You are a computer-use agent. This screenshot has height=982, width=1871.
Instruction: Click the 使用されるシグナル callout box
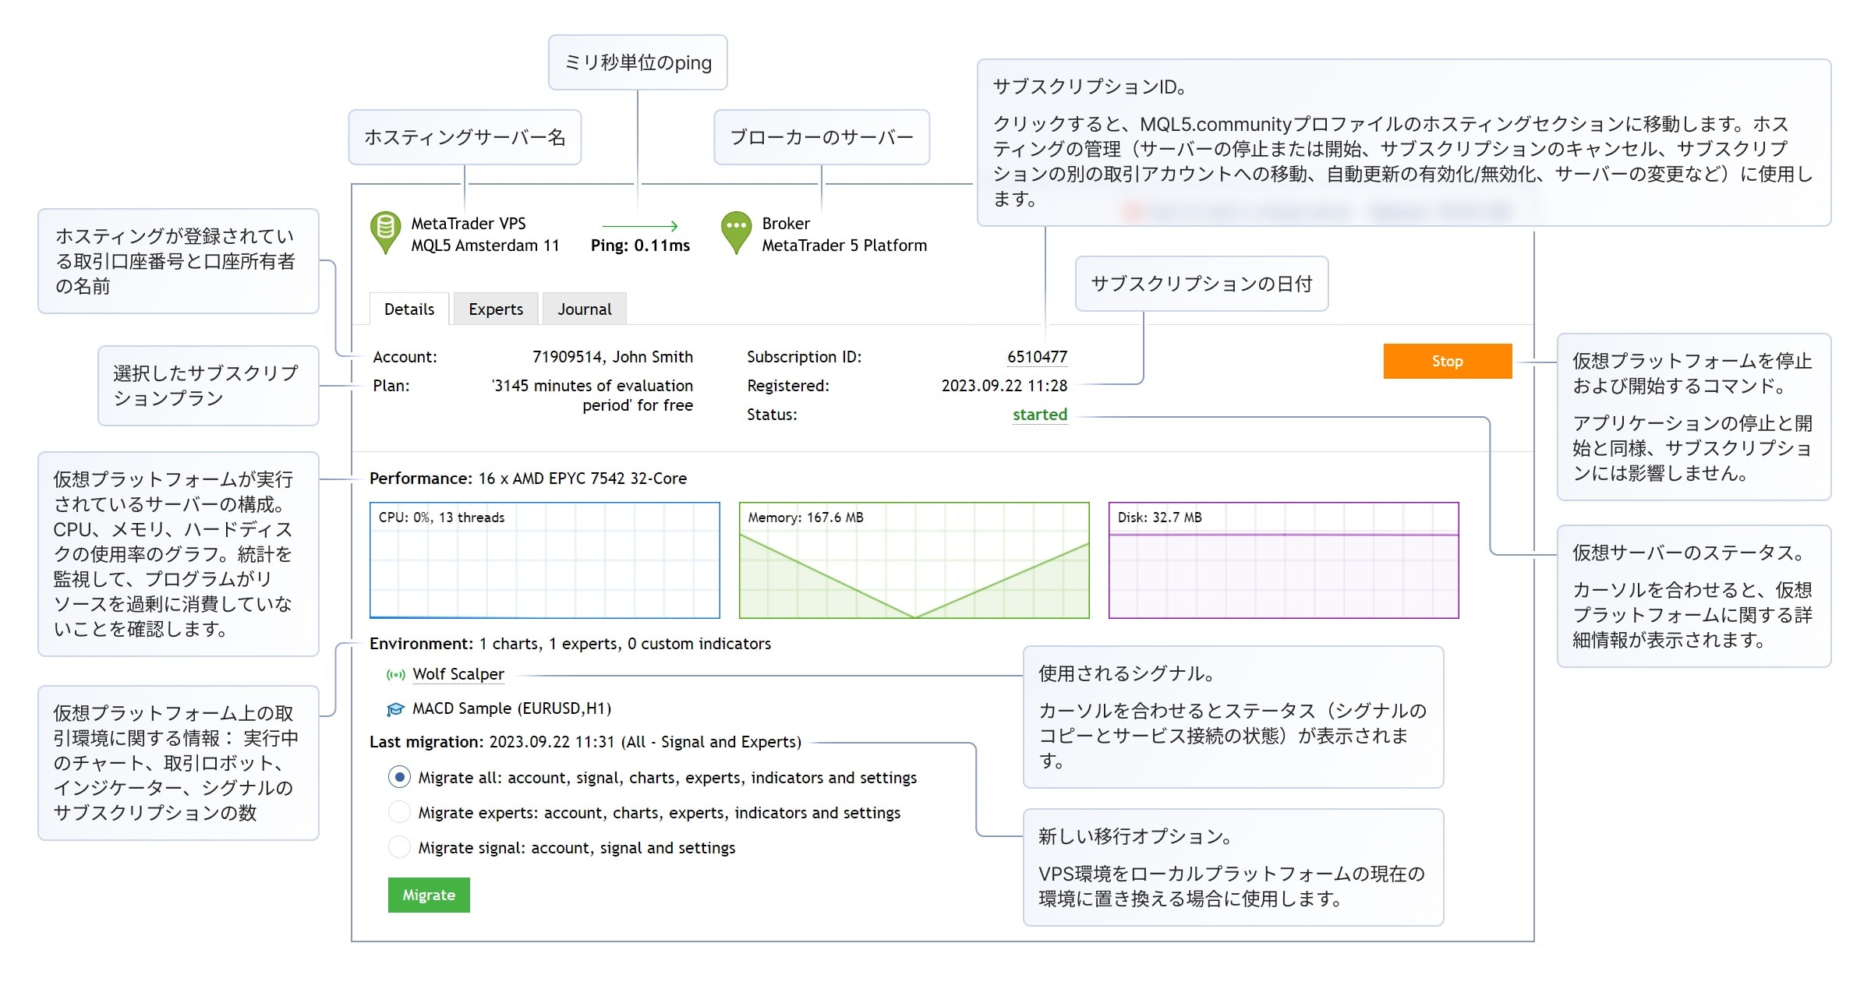[1233, 717]
